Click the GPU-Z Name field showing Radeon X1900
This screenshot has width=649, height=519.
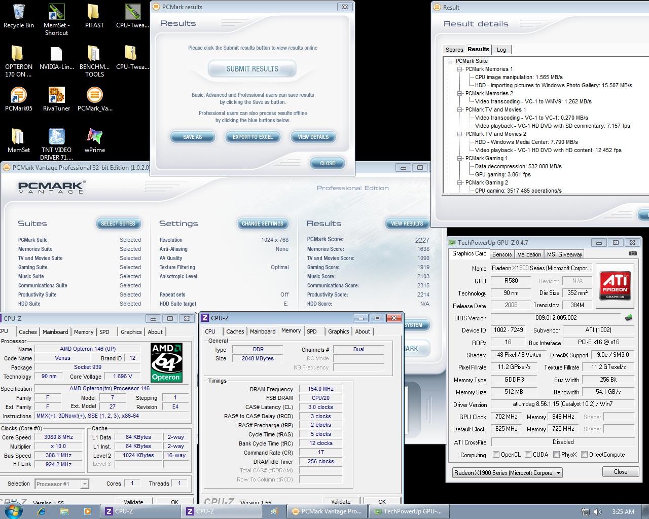541,268
